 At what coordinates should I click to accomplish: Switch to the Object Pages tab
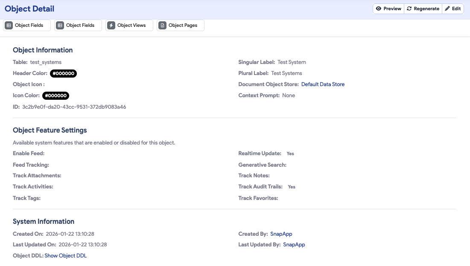click(x=183, y=26)
